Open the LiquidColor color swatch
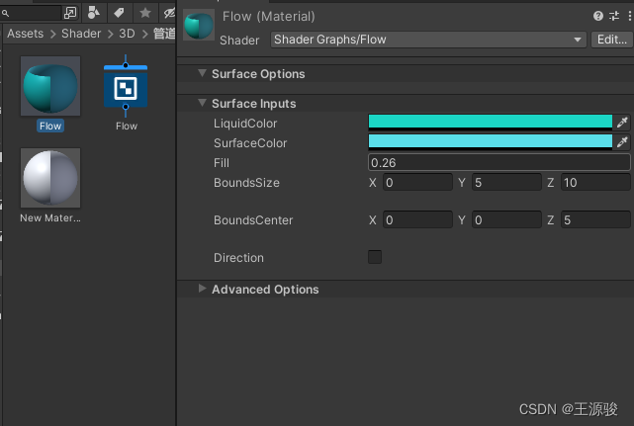634x426 pixels. point(490,123)
